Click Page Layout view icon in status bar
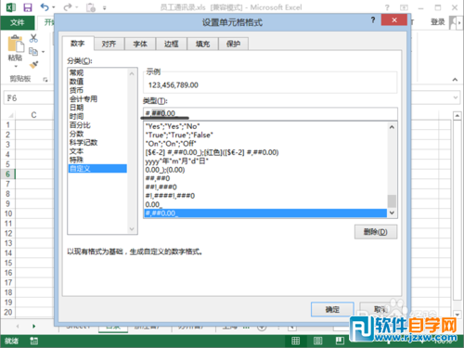Viewport: 464px width, 348px height. 317,341
